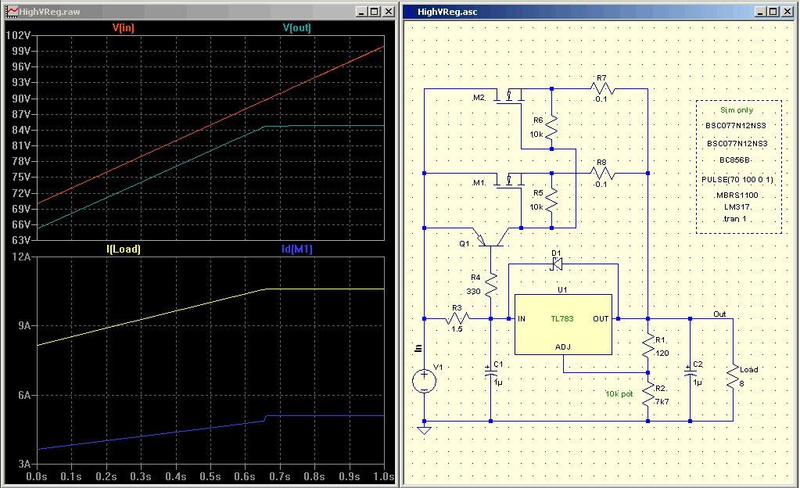Select resistor R8 symbol

point(603,173)
